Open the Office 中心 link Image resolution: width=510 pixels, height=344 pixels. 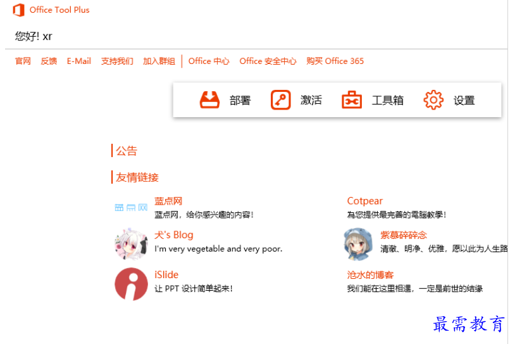(209, 61)
